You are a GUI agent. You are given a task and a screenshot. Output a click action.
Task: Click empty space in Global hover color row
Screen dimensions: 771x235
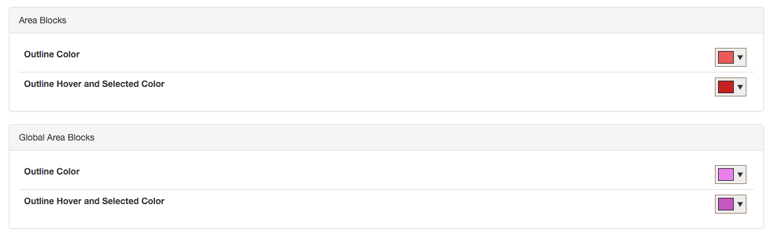(397, 204)
